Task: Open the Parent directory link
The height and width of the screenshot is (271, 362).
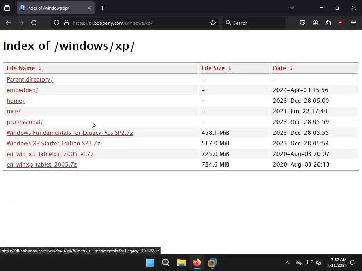Action: pyautogui.click(x=30, y=79)
